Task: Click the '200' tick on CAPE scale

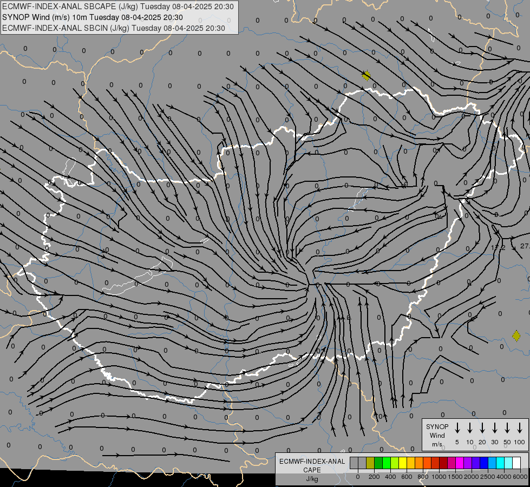Action: 374,477
